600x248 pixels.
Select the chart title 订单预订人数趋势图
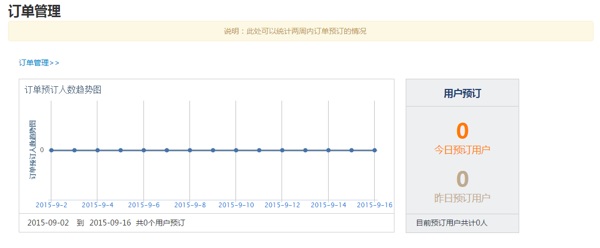click(x=63, y=89)
